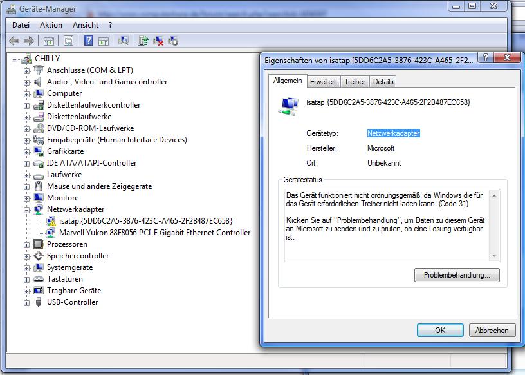
Task: Click the Mäuse und andere Zeigegeräte mouse icon
Action: (x=39, y=186)
